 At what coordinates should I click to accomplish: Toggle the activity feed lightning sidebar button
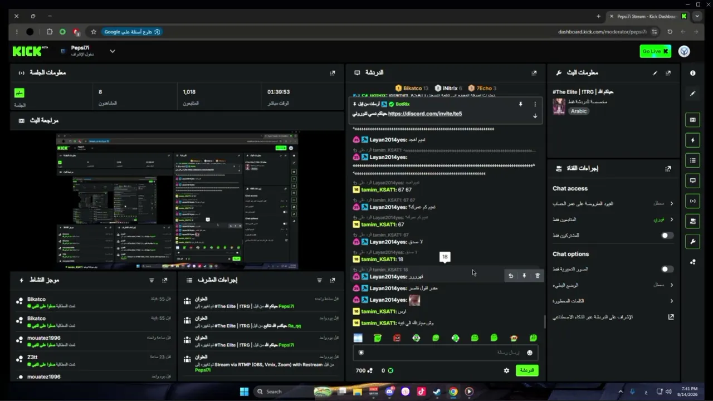tap(693, 140)
